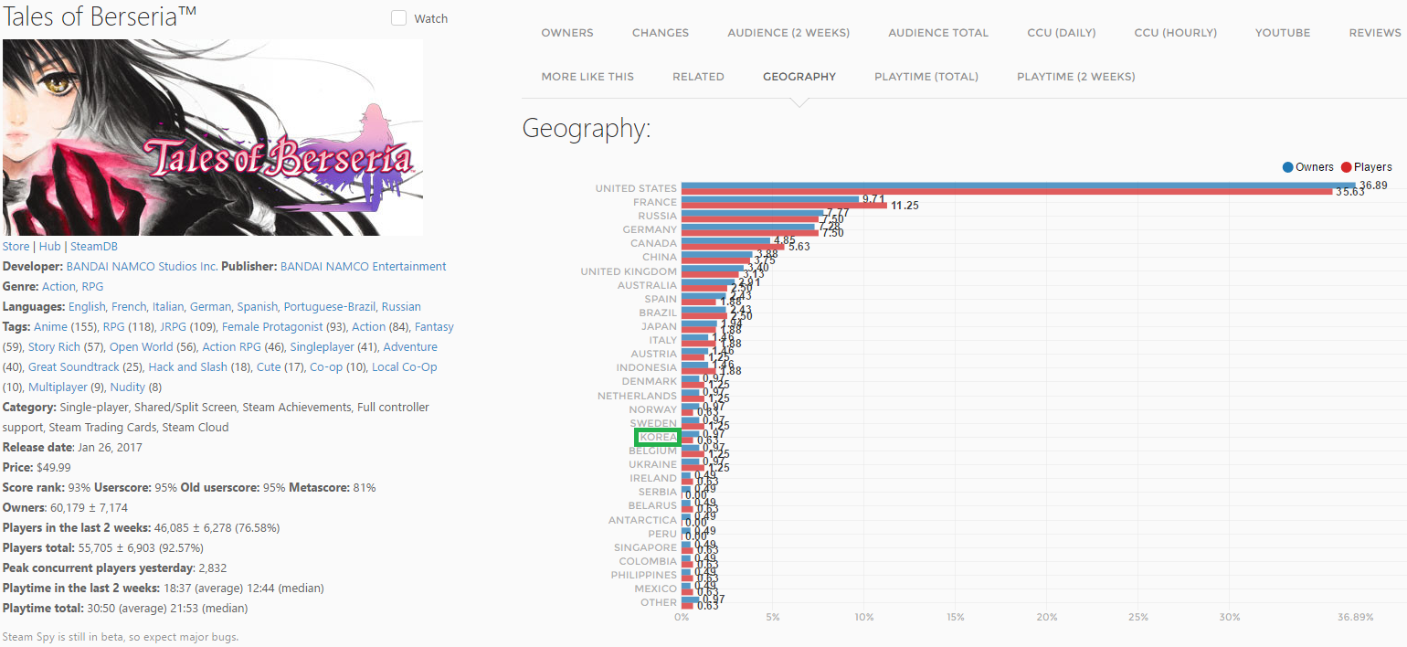Image resolution: width=1407 pixels, height=647 pixels.
Task: Click the ANTARCTICA chart label
Action: coord(643,521)
